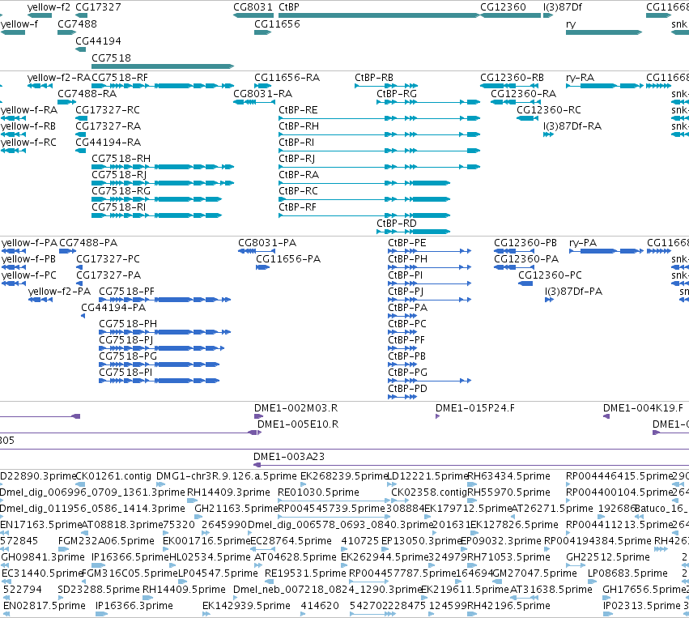
Task: Click transcript label CtBP-RD
Action: [397, 224]
